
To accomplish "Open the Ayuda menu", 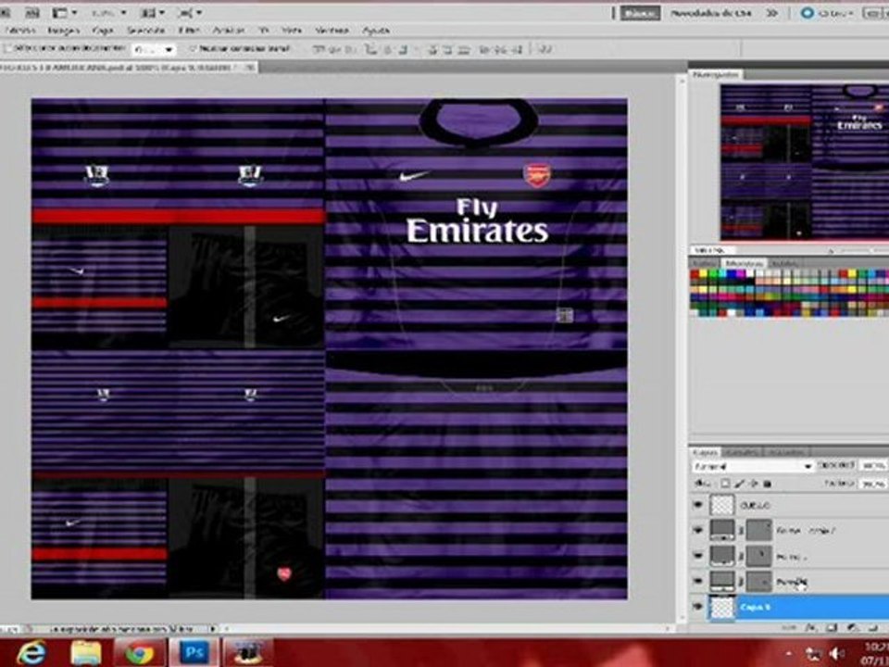I will 376,30.
